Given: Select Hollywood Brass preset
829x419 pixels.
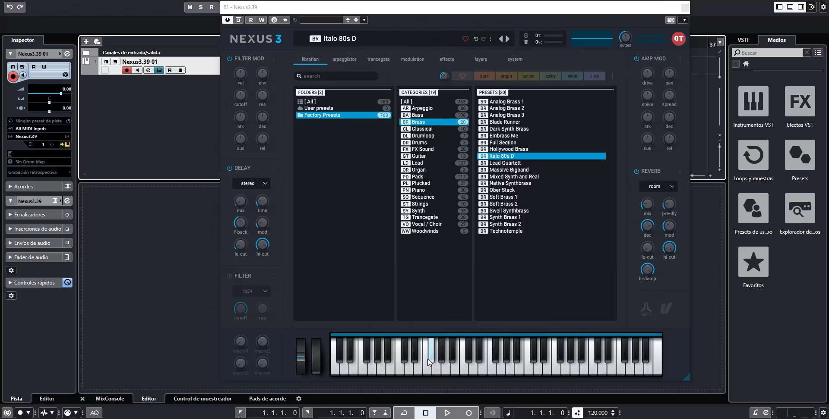Looking at the screenshot, I should click(x=542, y=149).
